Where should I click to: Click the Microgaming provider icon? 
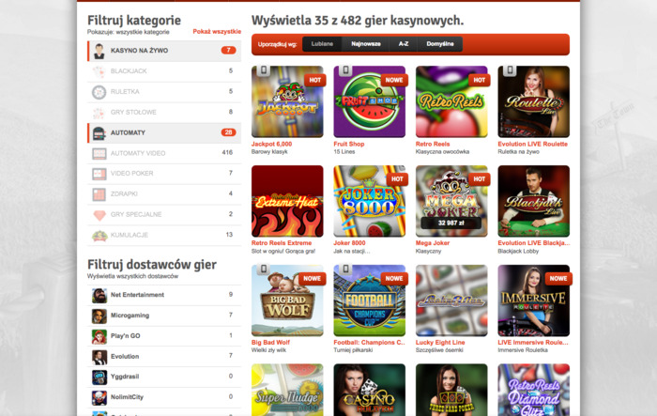pyautogui.click(x=99, y=316)
